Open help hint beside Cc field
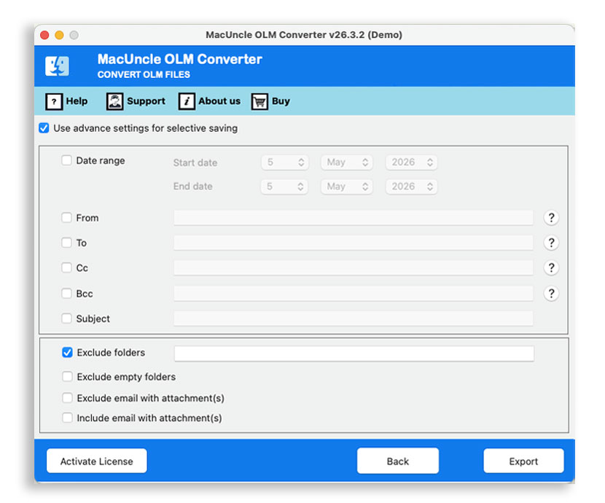605x503 pixels. pyautogui.click(x=551, y=268)
